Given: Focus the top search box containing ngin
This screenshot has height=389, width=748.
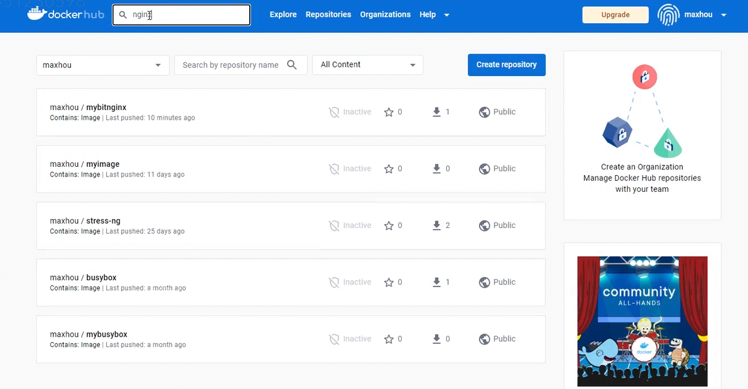Looking at the screenshot, I should pyautogui.click(x=182, y=15).
